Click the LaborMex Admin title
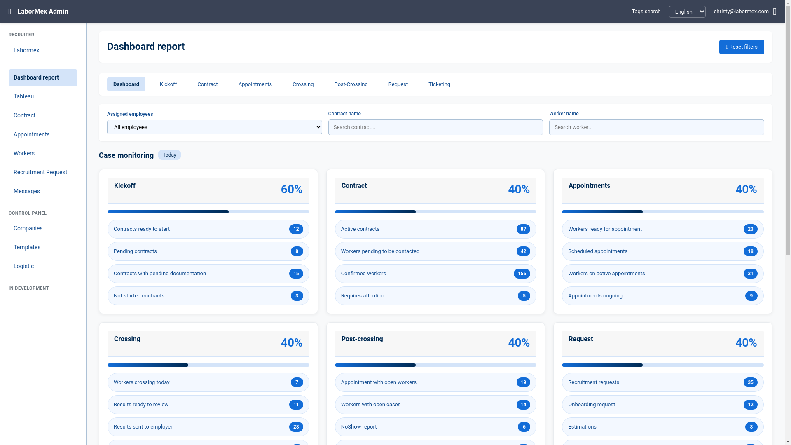 pos(42,12)
